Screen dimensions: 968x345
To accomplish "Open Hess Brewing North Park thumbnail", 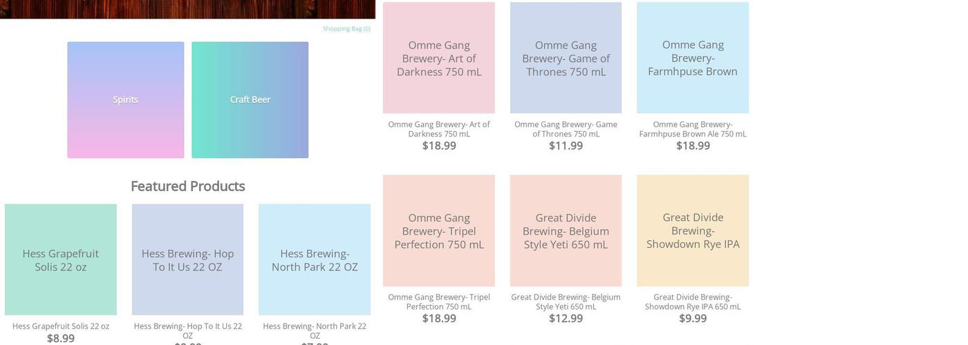I will (315, 259).
